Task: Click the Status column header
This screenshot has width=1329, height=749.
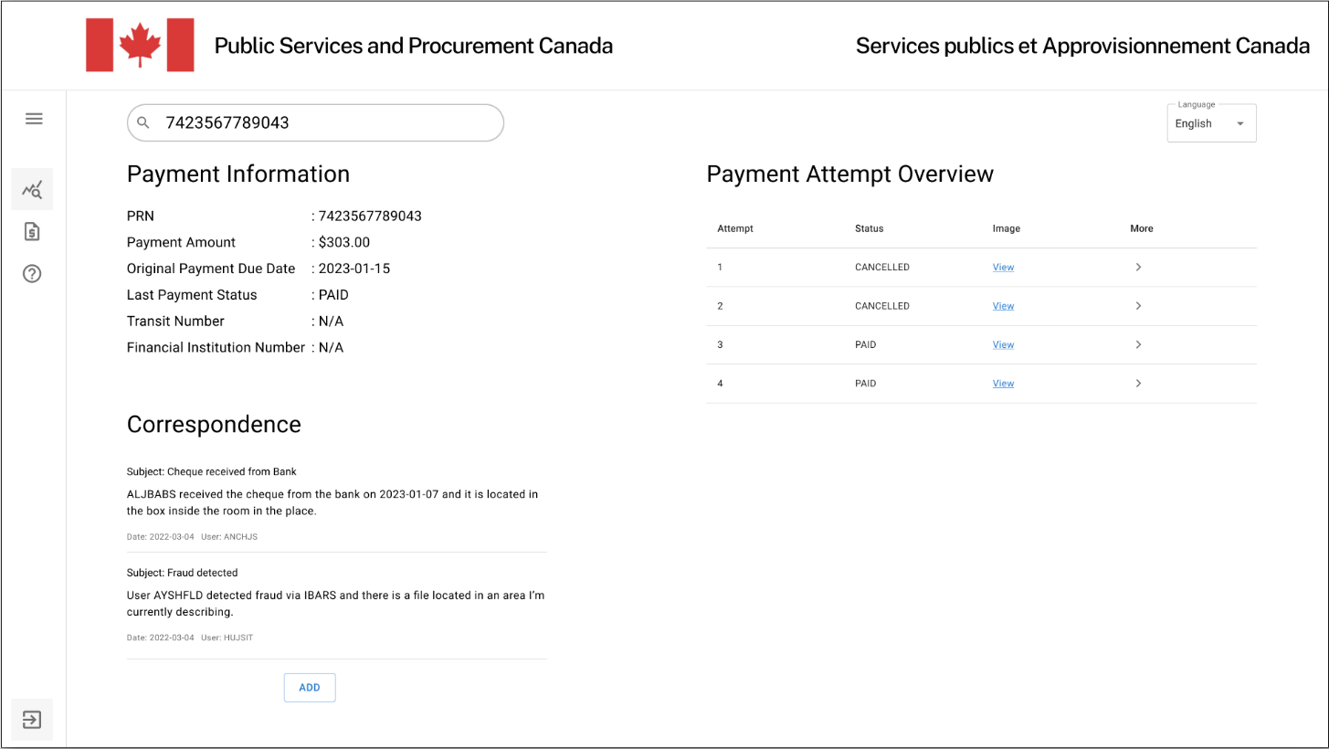Action: [869, 228]
